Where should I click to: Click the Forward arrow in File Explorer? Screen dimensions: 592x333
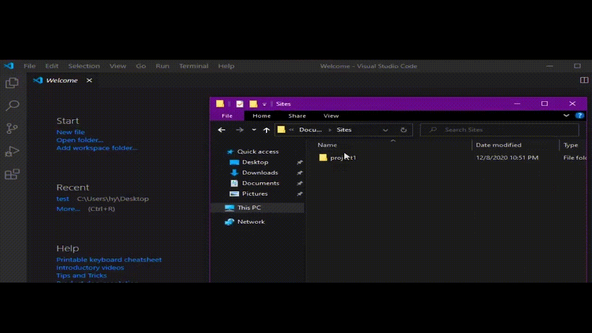240,130
